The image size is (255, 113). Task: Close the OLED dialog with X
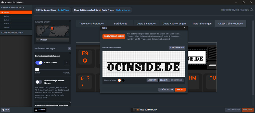tap(185, 28)
